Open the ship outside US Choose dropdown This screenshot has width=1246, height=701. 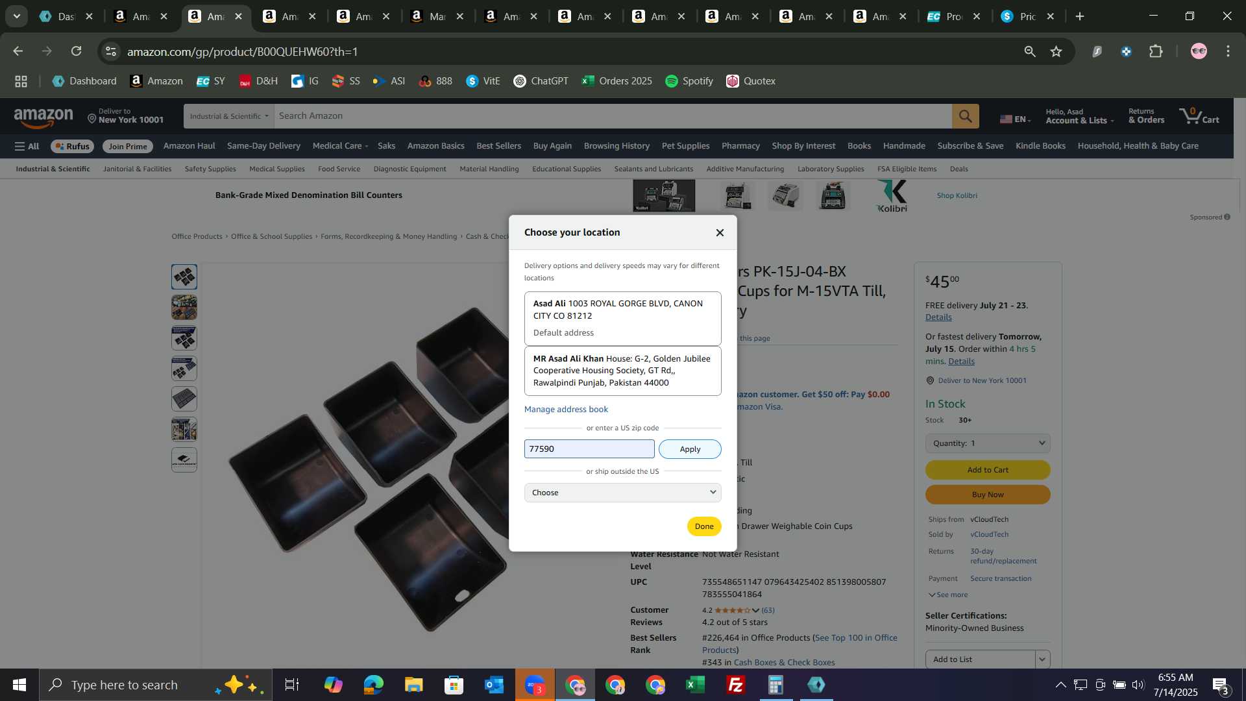(622, 493)
